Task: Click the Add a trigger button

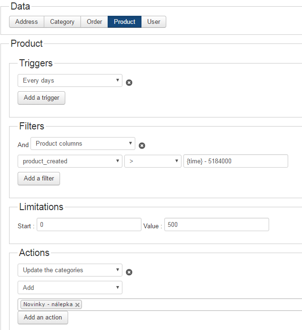Action: (41, 98)
